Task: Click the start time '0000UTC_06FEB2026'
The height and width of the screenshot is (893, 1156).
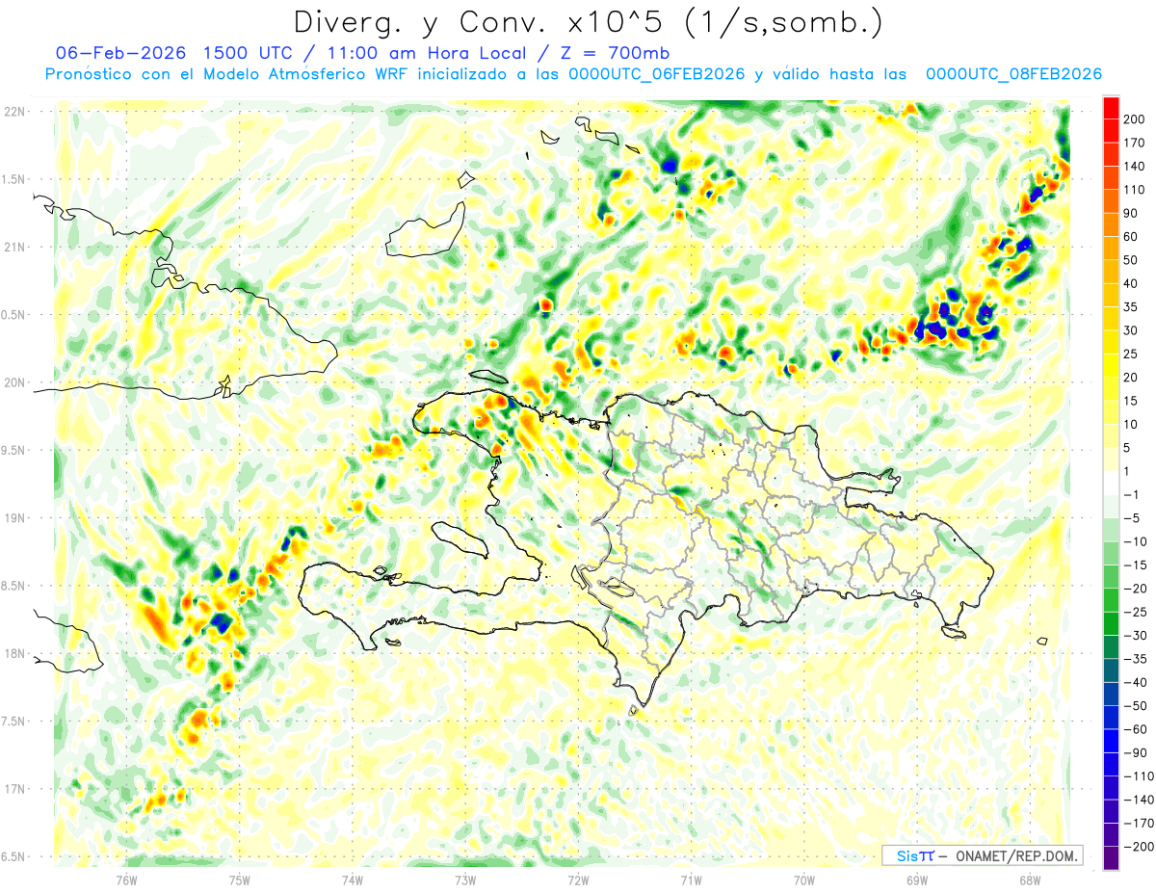Action: [657, 74]
